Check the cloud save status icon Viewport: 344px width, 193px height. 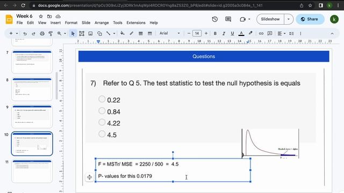click(58, 17)
